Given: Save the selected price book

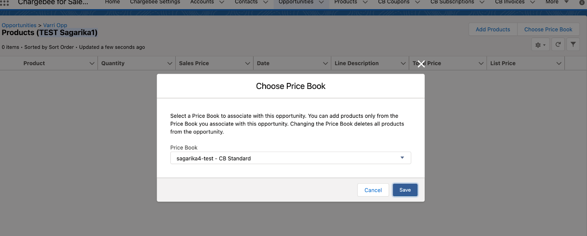Looking at the screenshot, I should [405, 190].
